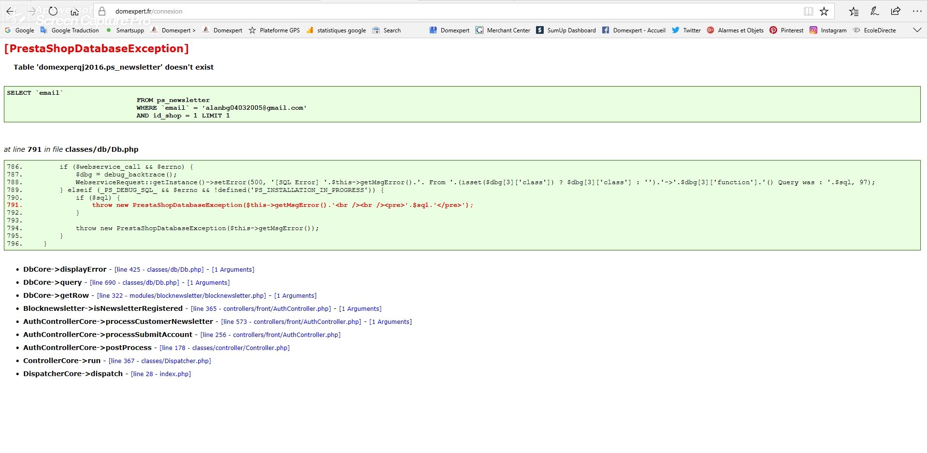Click the address bar URL field
Screen dimensions: 927x453
[x=454, y=11]
